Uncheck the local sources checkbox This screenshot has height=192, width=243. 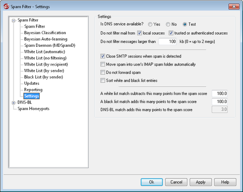pos(139,33)
